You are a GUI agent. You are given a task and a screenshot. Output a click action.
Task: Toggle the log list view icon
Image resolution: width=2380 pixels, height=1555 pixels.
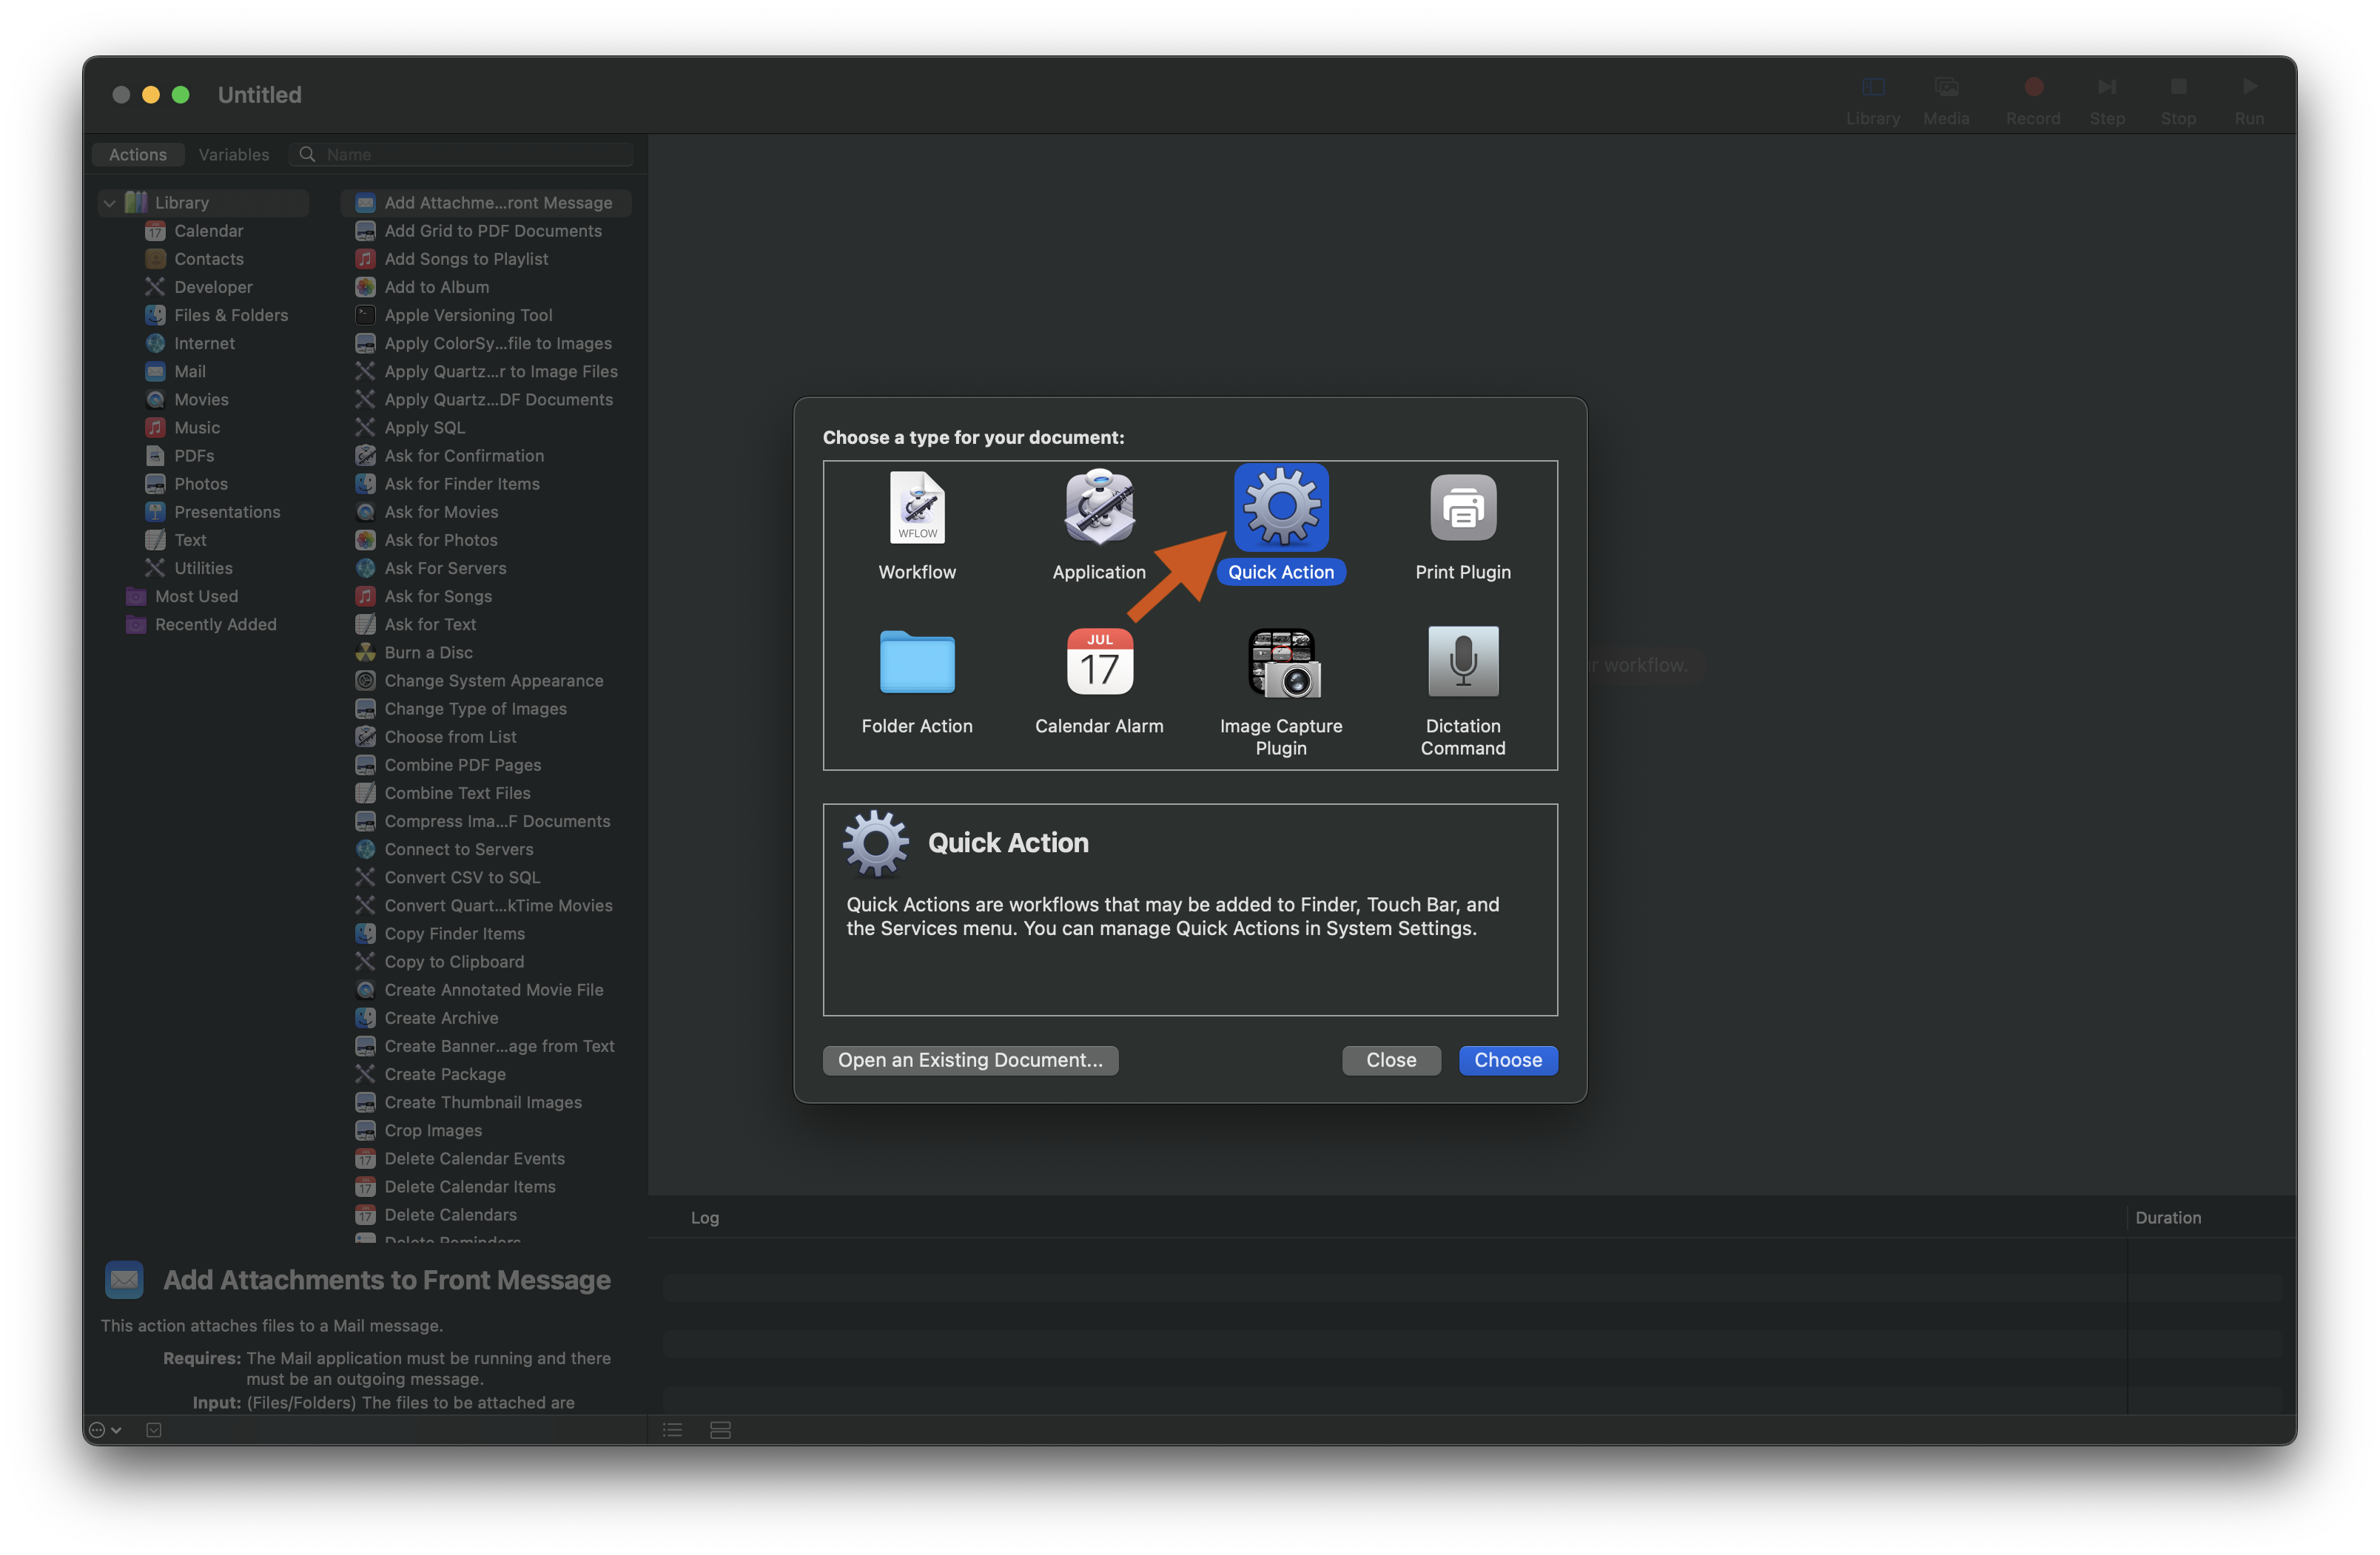(x=673, y=1430)
